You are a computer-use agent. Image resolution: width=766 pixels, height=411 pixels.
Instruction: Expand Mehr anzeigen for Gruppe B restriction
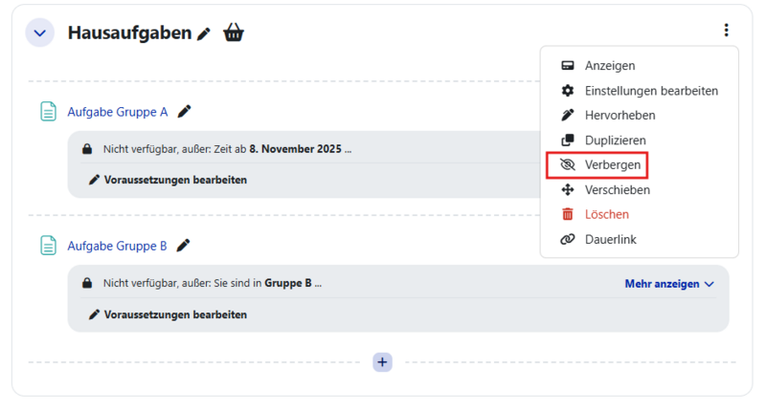669,284
